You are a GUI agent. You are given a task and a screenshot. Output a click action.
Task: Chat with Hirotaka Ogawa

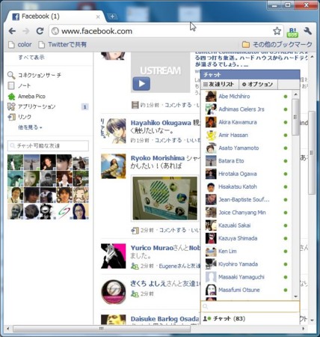click(x=247, y=174)
